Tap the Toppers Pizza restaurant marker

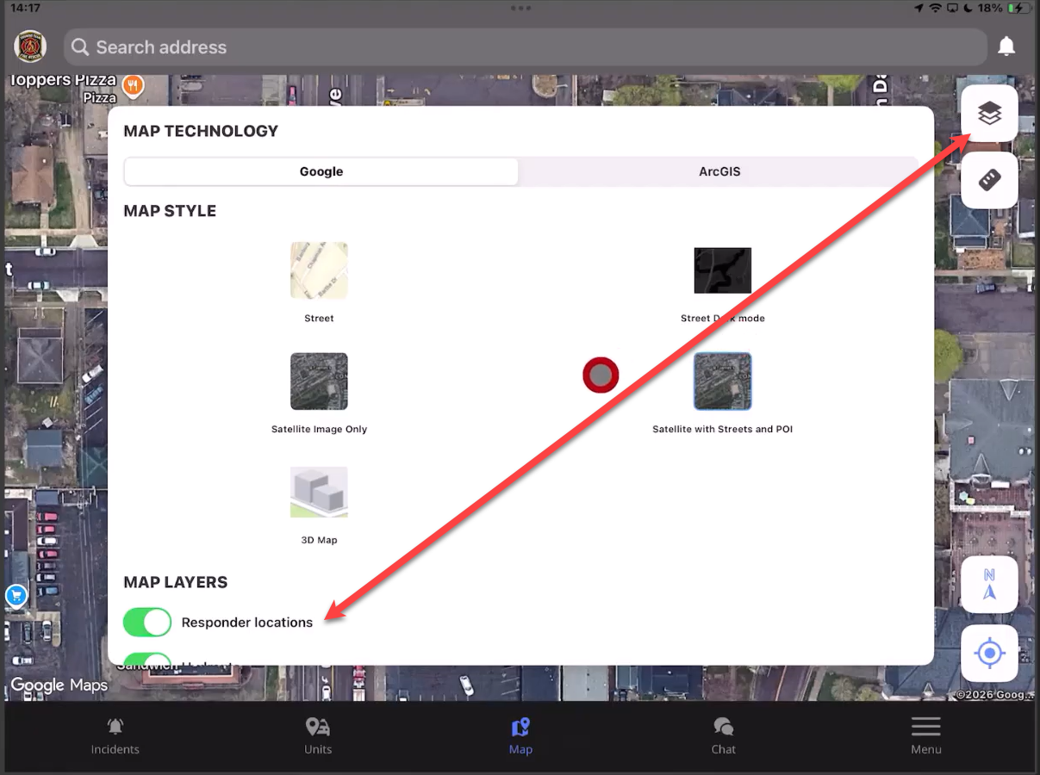[132, 84]
